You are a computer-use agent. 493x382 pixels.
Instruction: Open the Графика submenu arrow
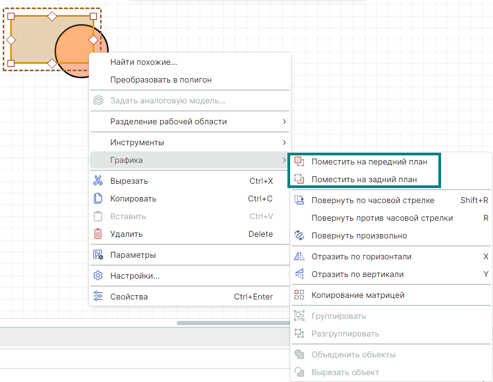coord(284,160)
